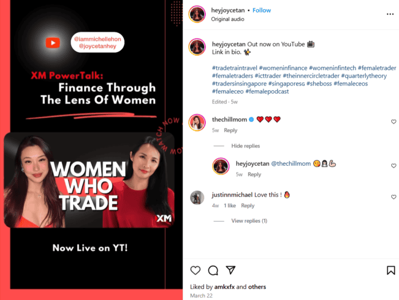Open the three-dot more options menu
The width and height of the screenshot is (399, 300).
390,14
